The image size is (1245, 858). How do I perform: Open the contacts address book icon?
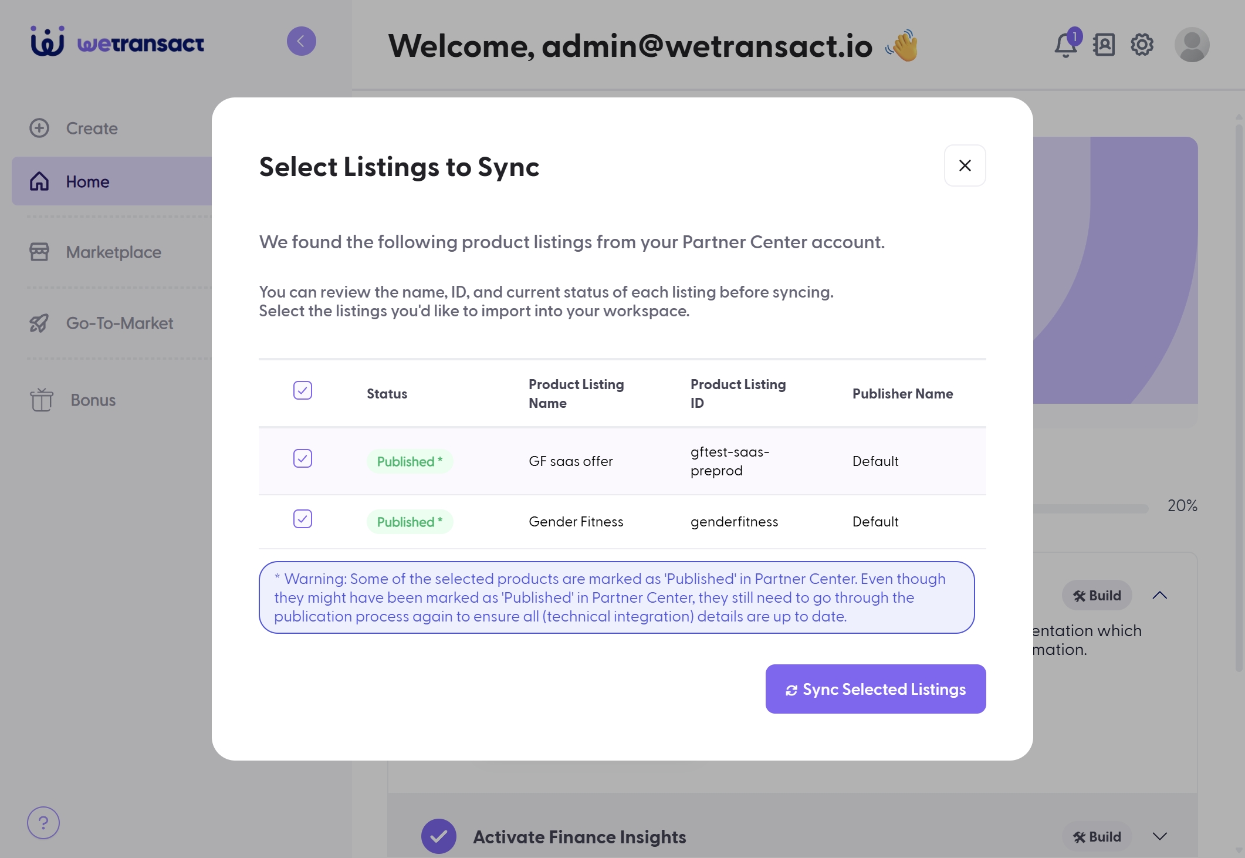click(1104, 45)
